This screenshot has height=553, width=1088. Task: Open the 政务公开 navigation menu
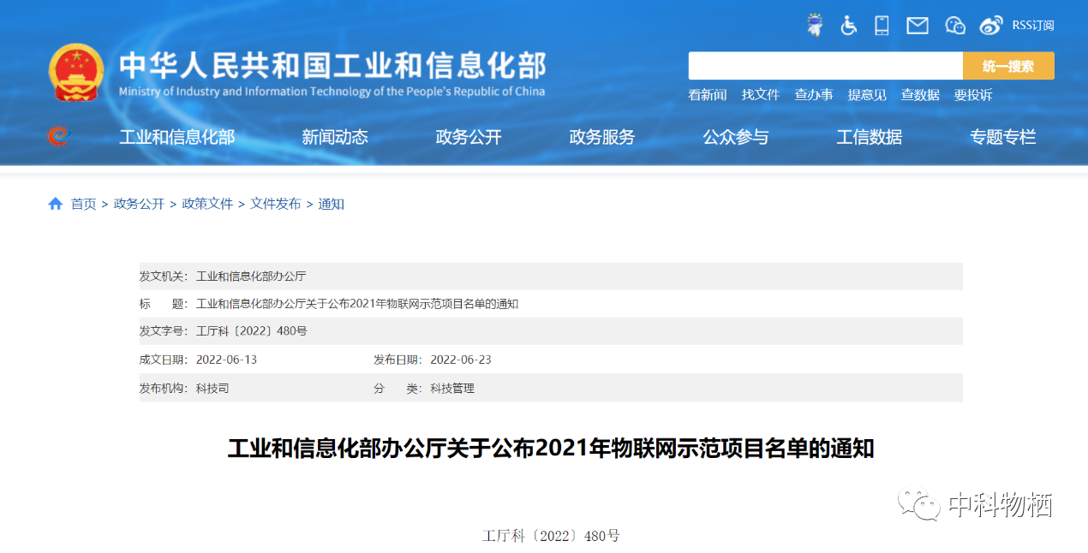click(469, 137)
